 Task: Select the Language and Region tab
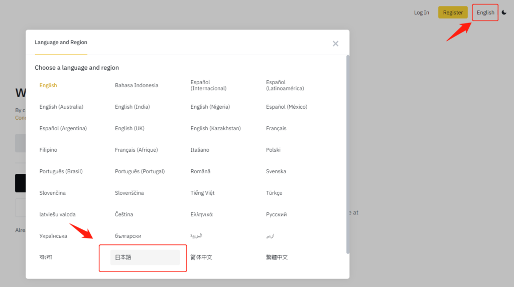pos(61,42)
